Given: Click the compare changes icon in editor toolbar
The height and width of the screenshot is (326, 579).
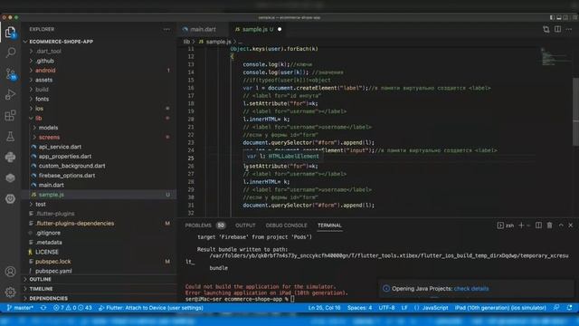Looking at the screenshot, I should point(546,29).
